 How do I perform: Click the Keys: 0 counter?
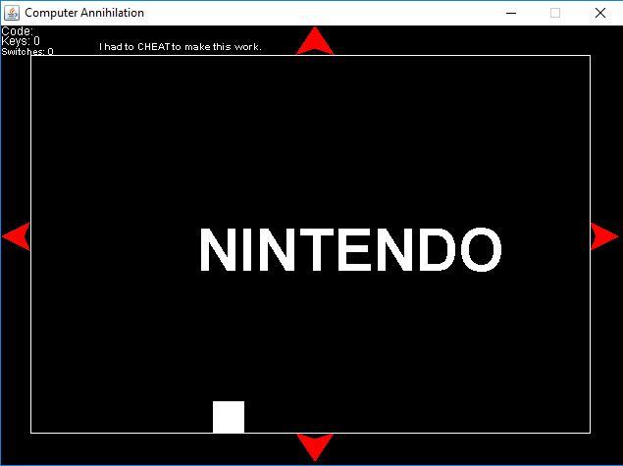(x=21, y=41)
